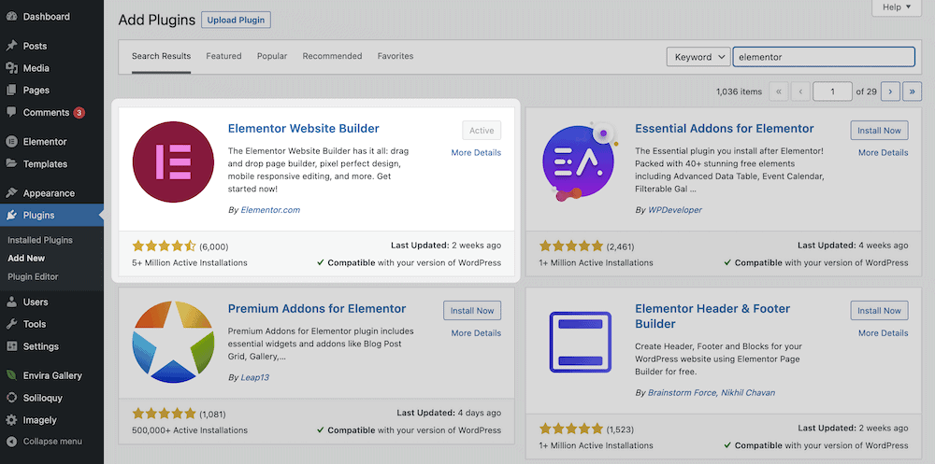Viewport: 935px width, 464px height.
Task: Click the Header & Footer Builder logo
Action: tap(581, 342)
